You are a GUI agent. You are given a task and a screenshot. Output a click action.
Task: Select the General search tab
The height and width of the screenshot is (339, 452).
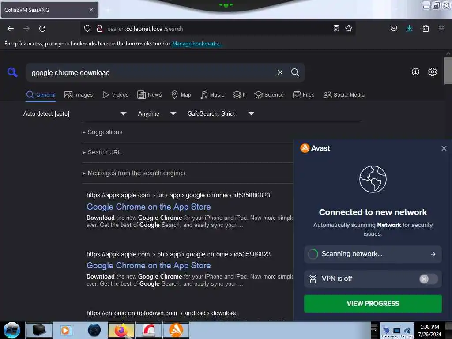click(x=41, y=95)
